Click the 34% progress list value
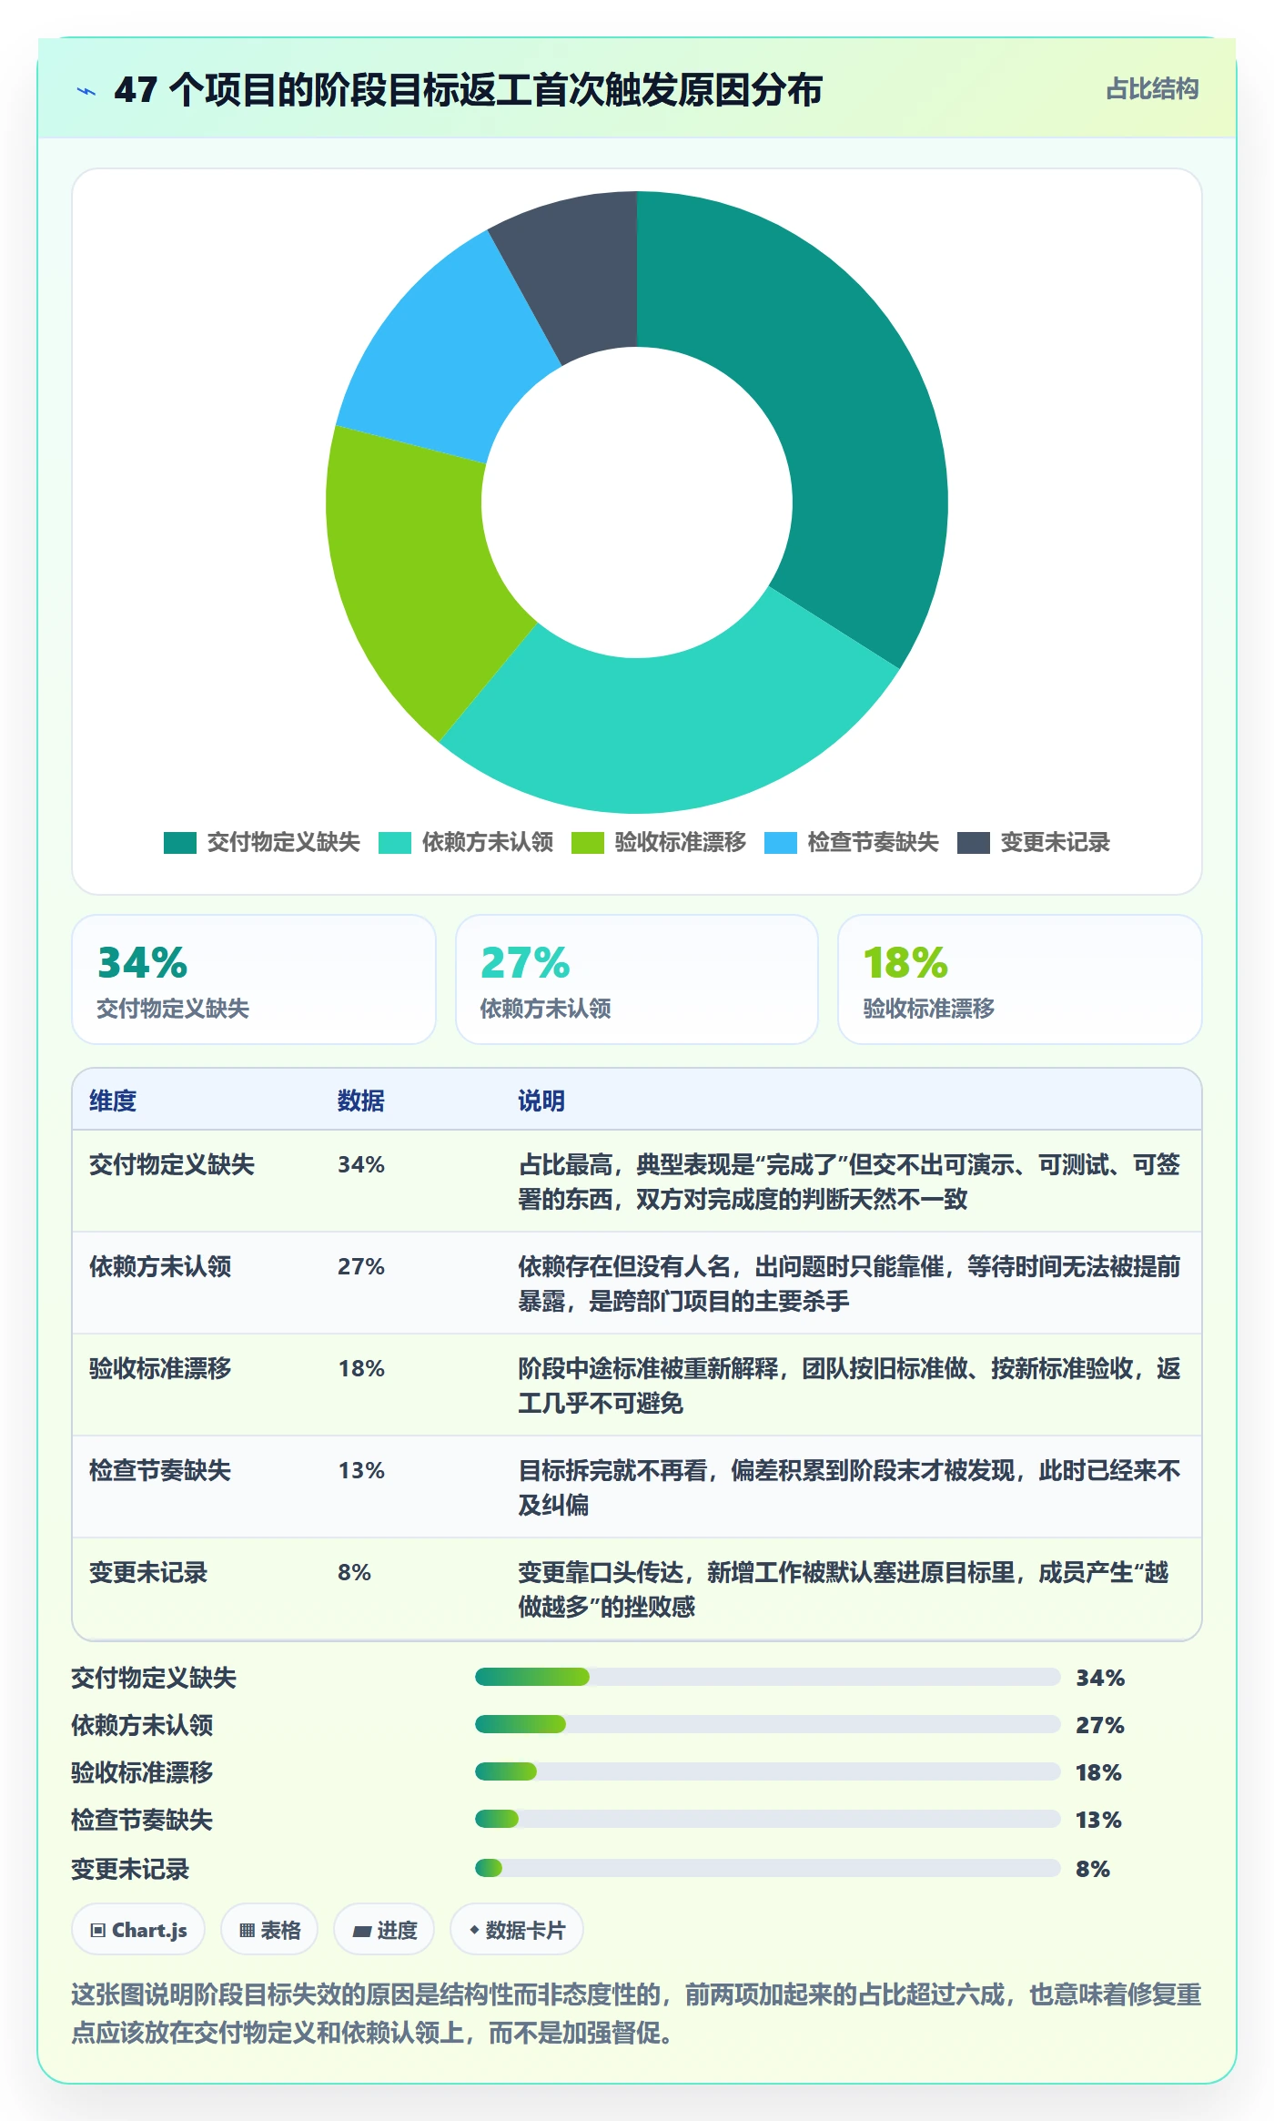 click(1100, 1678)
